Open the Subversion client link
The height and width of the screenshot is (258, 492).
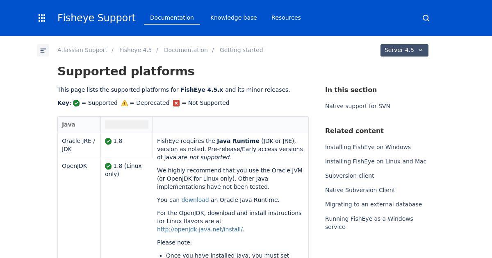(x=349, y=176)
